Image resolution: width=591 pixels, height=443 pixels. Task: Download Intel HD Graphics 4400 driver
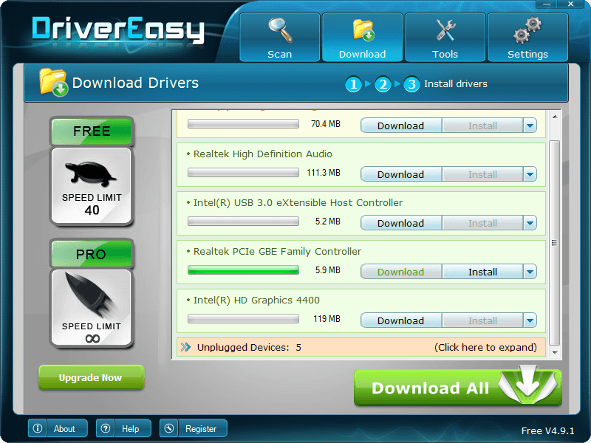(x=401, y=320)
